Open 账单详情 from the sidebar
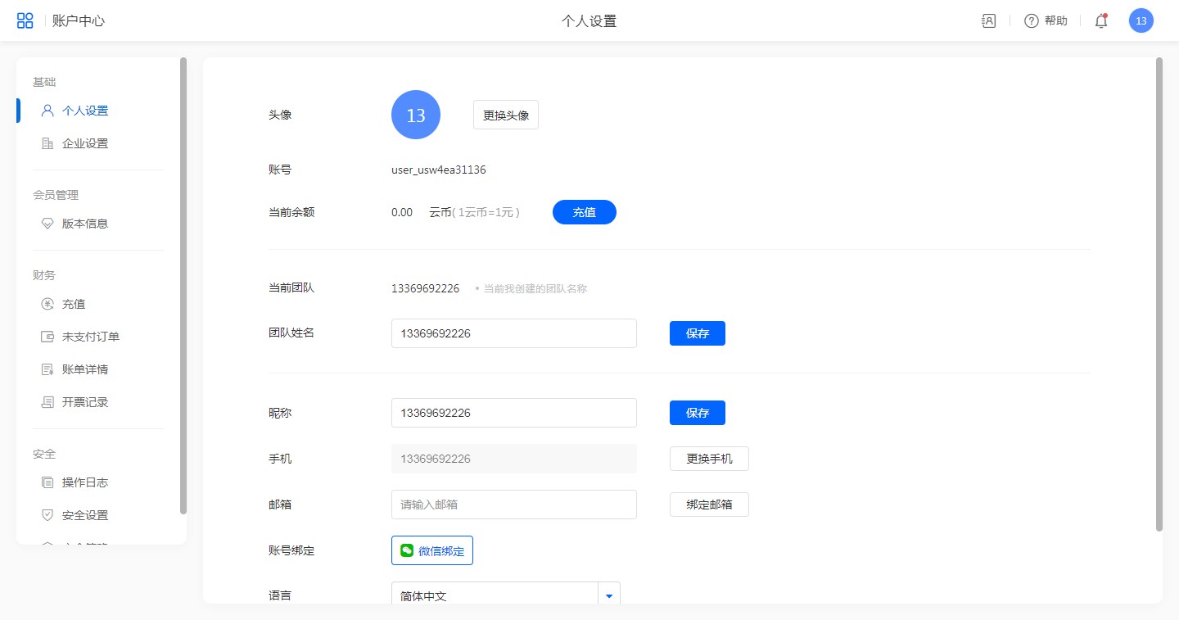This screenshot has height=620, width=1179. [x=84, y=369]
